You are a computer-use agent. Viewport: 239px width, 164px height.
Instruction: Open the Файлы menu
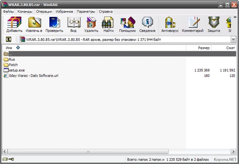pyautogui.click(x=8, y=11)
